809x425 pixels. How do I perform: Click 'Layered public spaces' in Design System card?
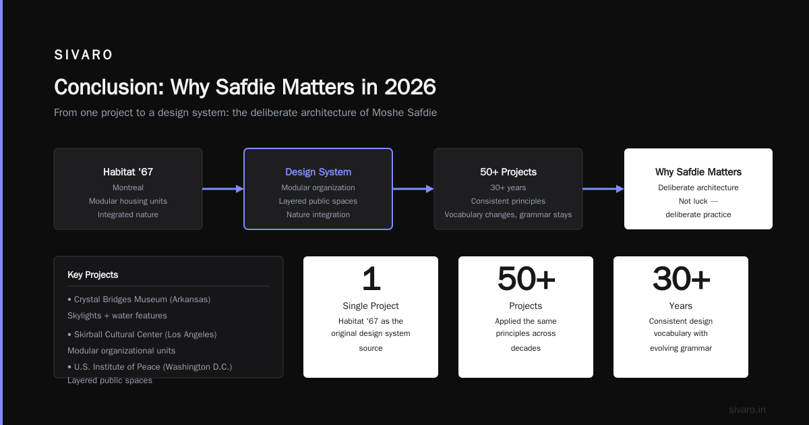point(318,201)
